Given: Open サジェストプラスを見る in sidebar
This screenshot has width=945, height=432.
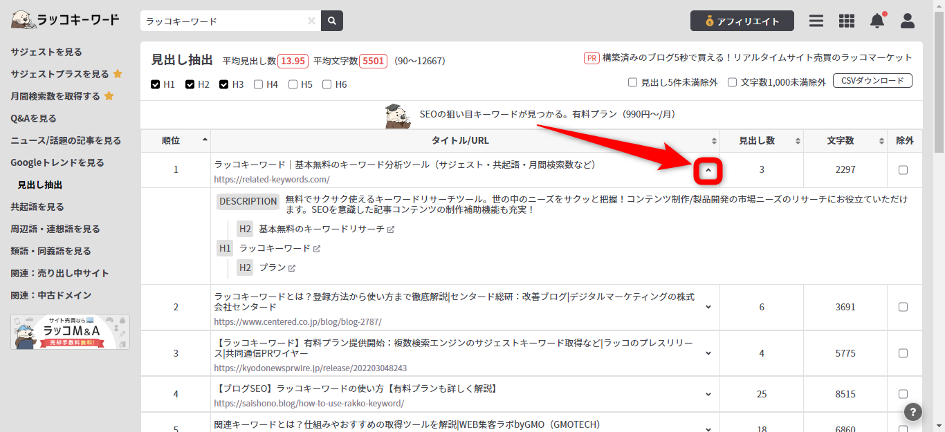Looking at the screenshot, I should coord(59,74).
